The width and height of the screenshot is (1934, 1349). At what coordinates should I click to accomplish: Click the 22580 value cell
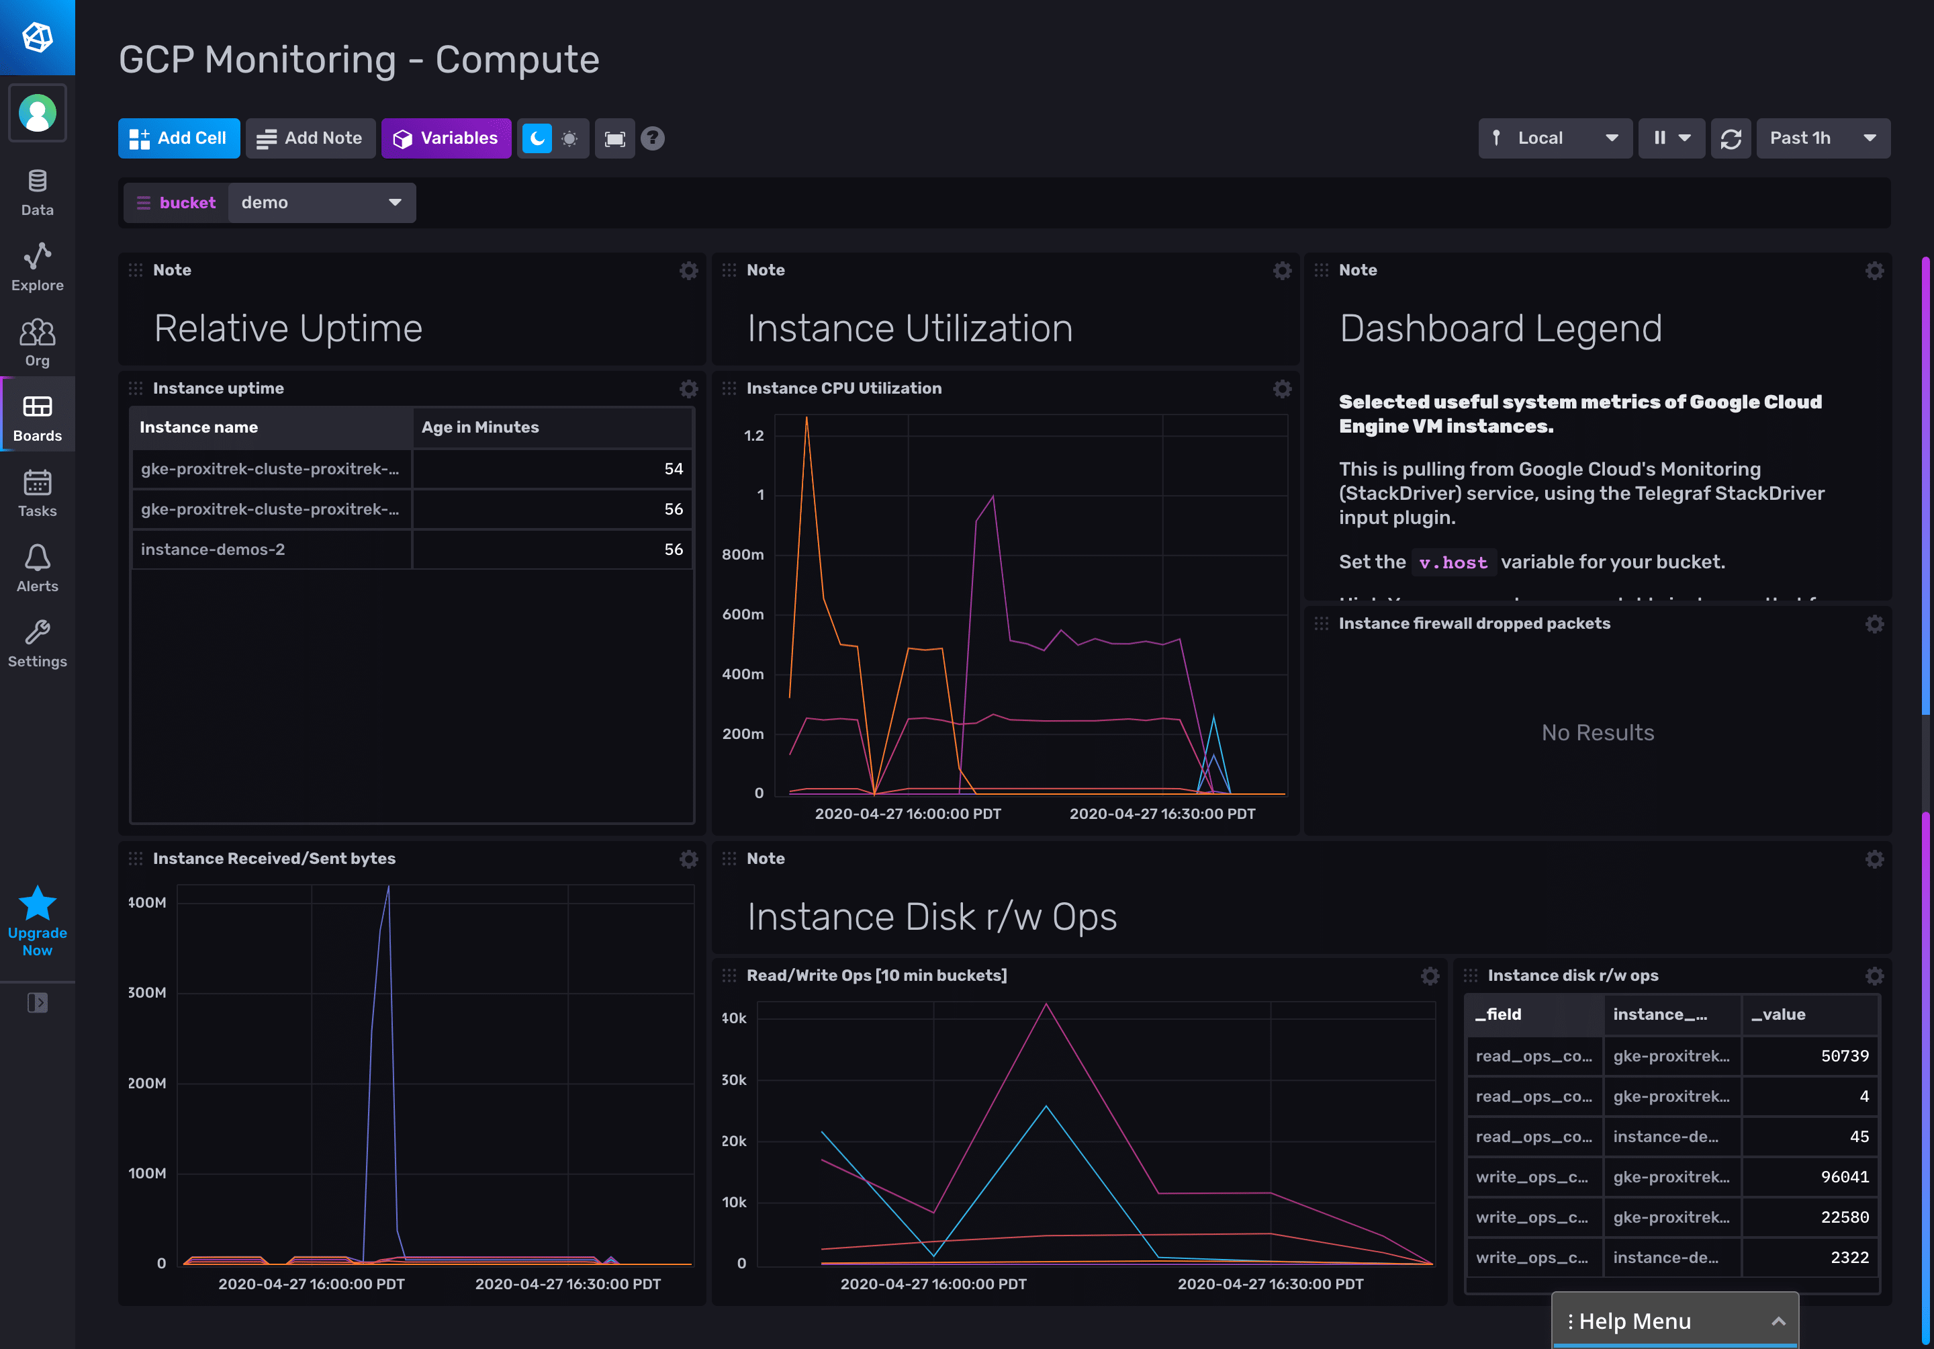pyautogui.click(x=1810, y=1217)
